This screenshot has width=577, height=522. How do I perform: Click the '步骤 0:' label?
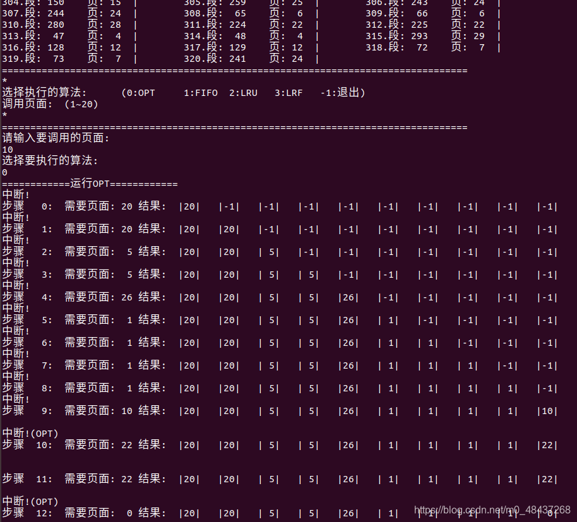tap(27, 206)
